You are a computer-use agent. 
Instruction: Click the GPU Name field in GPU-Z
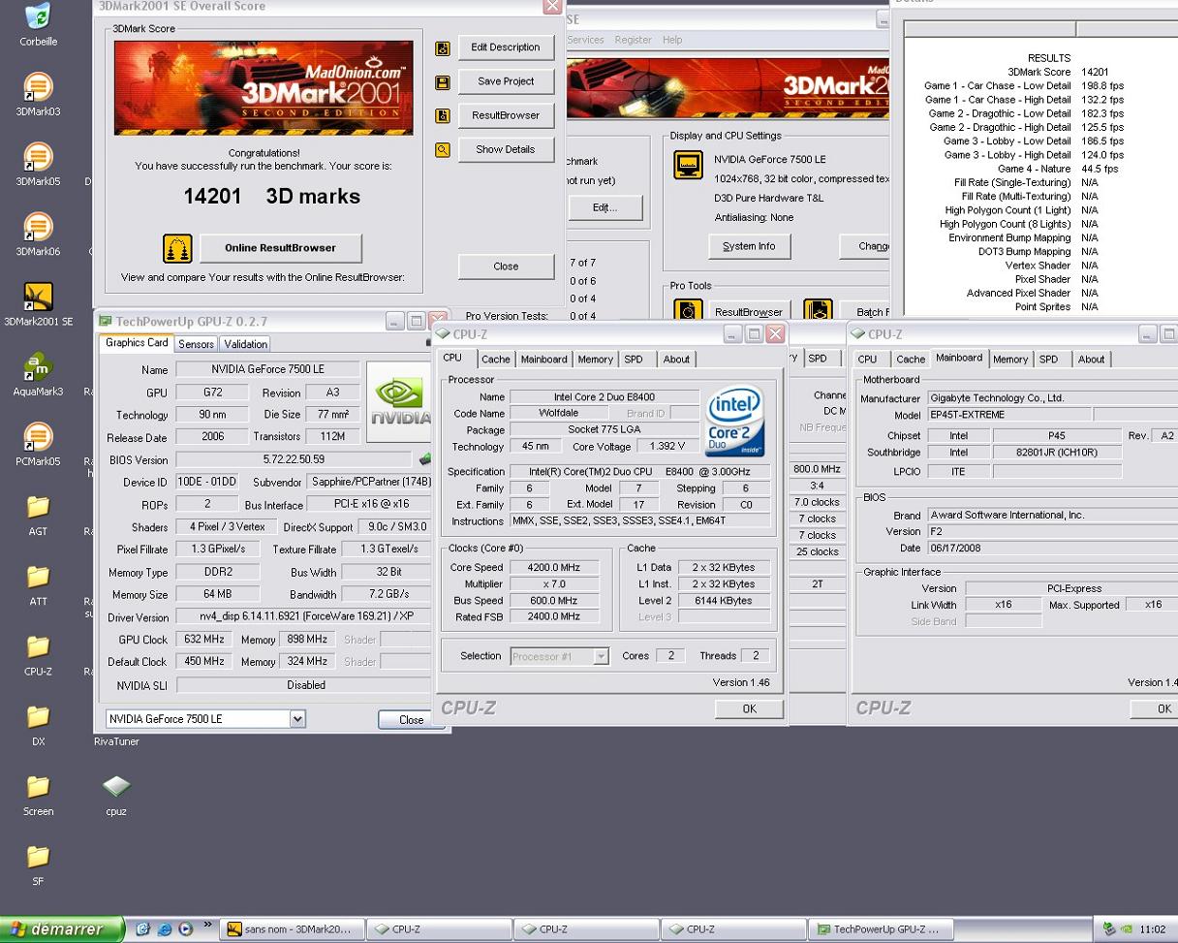click(x=268, y=369)
